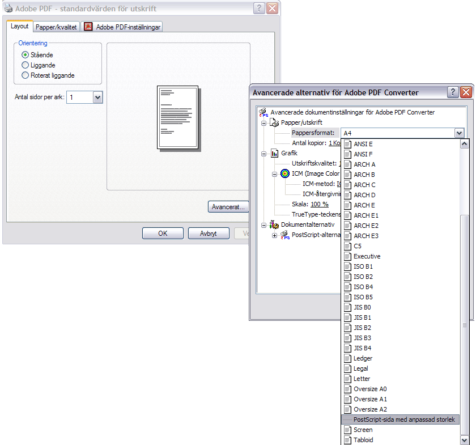Choose ARCH E3 from paper size list
Screen dimensions: 476x445
[401, 236]
